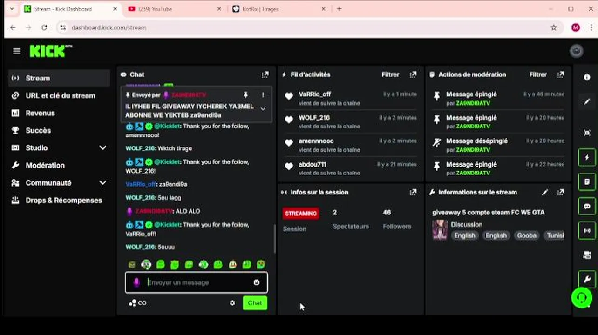Click the red STREAMING status badge
The image size is (598, 335).
(301, 214)
